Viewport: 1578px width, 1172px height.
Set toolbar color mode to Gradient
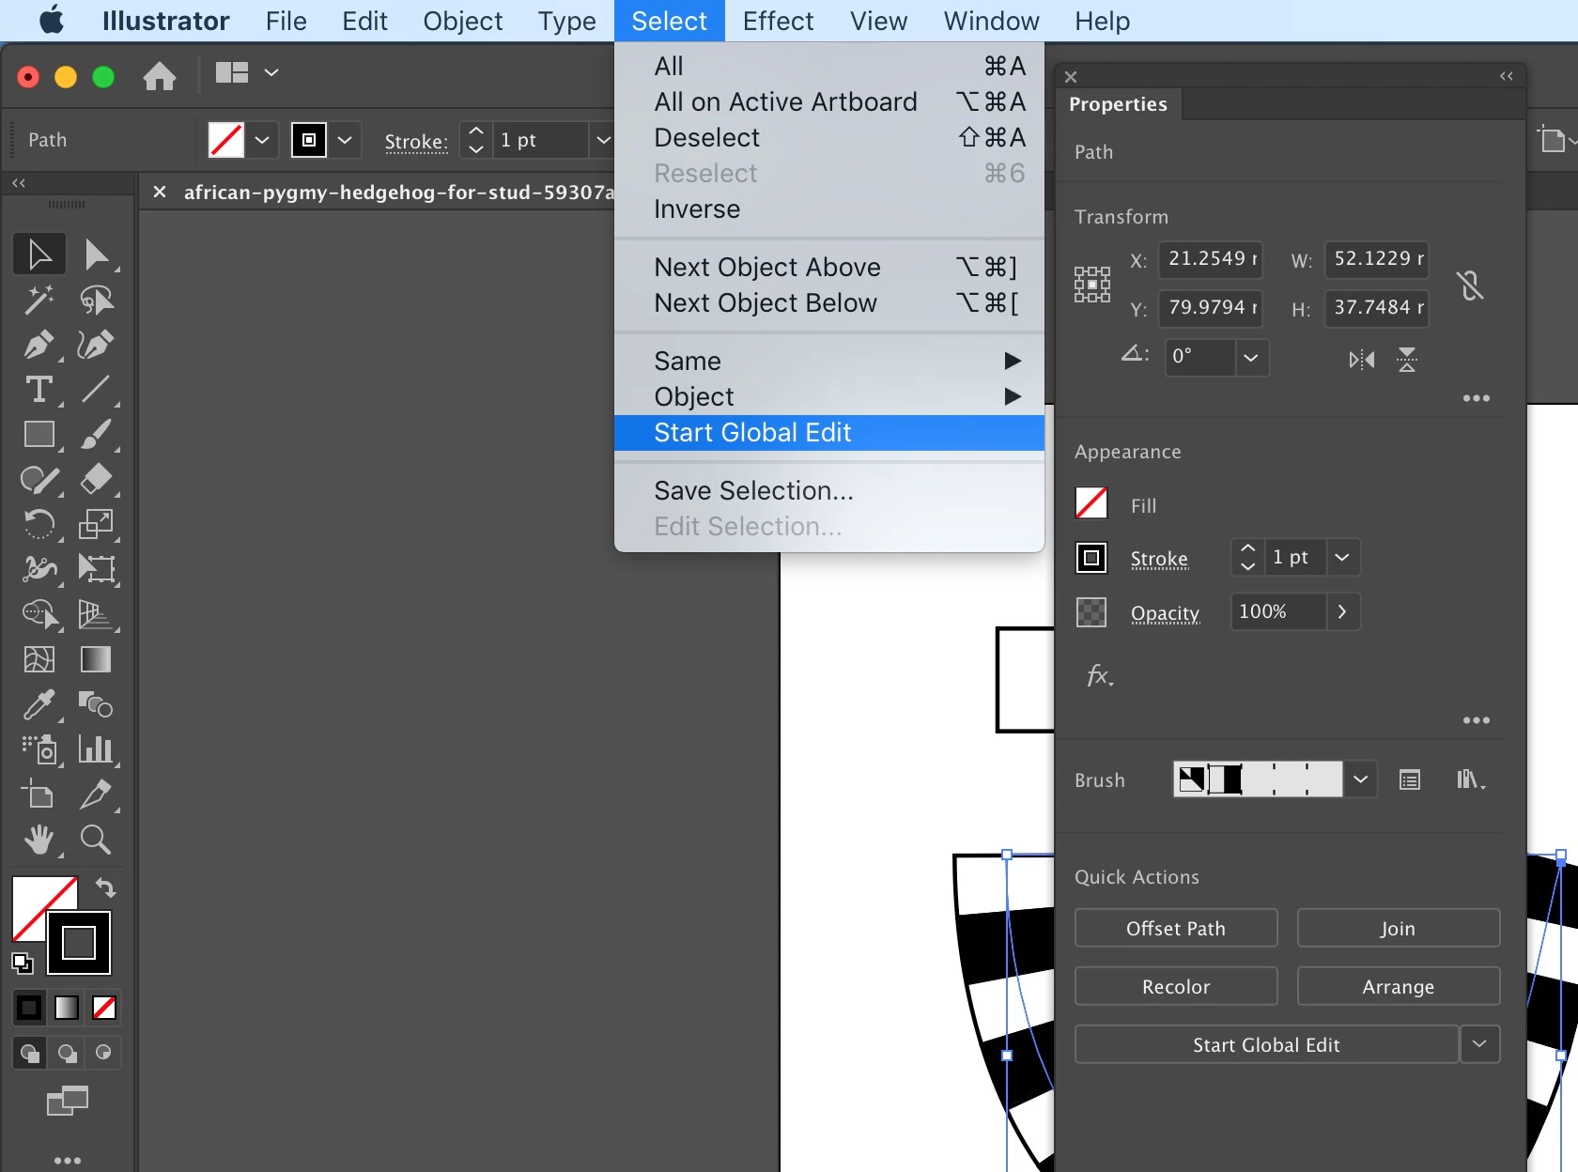tap(67, 1008)
